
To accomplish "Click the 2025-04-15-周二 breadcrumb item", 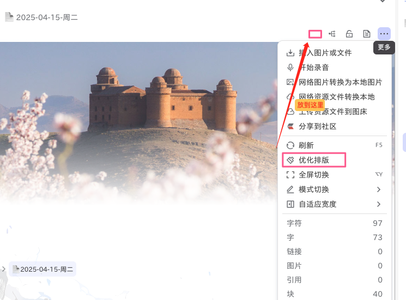I will 43,269.
